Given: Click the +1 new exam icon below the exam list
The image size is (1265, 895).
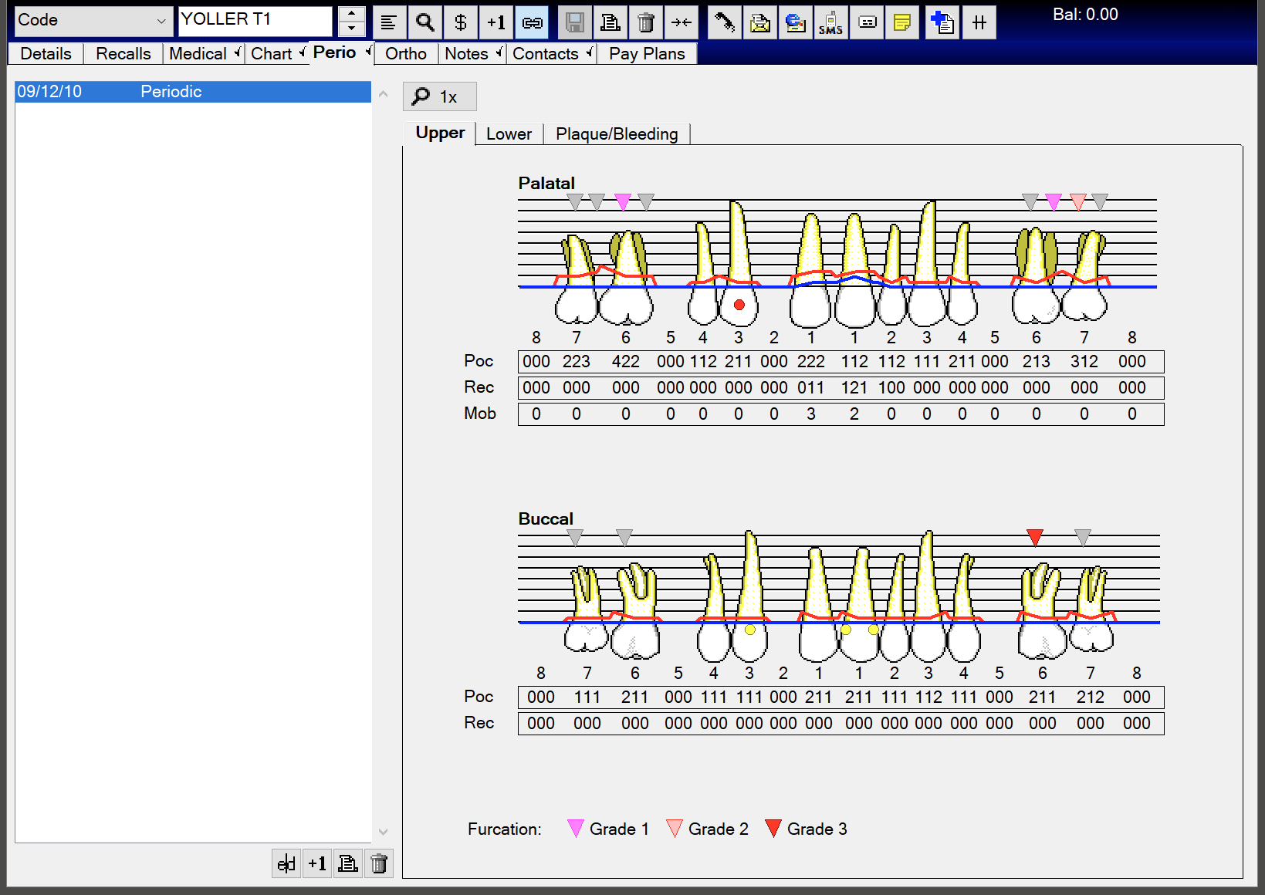Looking at the screenshot, I should tap(317, 863).
